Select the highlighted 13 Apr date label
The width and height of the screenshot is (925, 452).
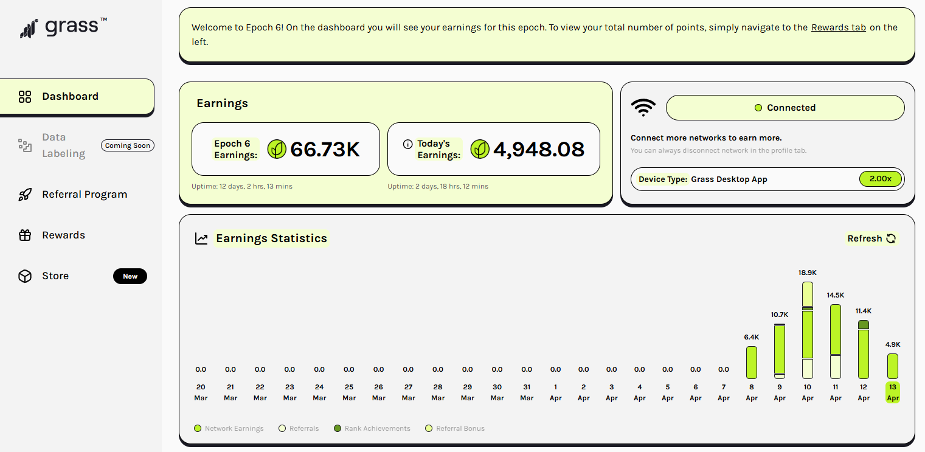(x=892, y=392)
